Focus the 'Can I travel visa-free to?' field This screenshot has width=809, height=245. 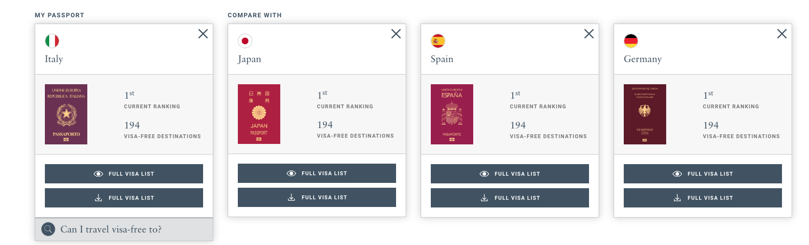coord(124,229)
